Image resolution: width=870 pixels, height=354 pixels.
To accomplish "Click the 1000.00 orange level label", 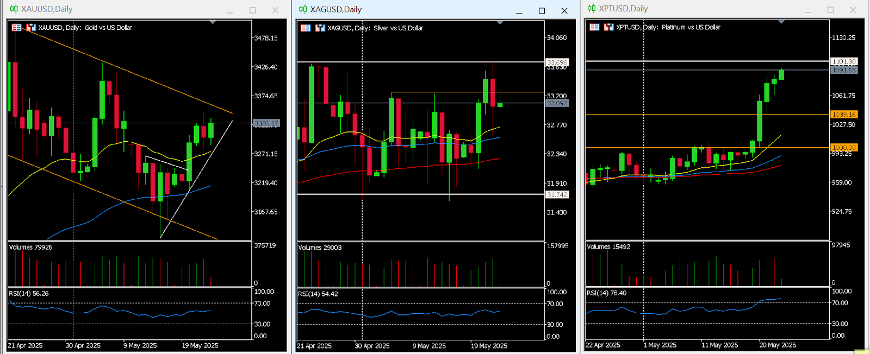I will [844, 148].
